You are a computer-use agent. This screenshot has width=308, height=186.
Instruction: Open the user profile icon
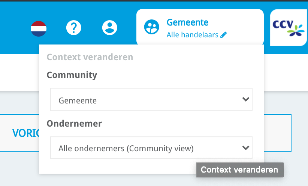(x=110, y=28)
